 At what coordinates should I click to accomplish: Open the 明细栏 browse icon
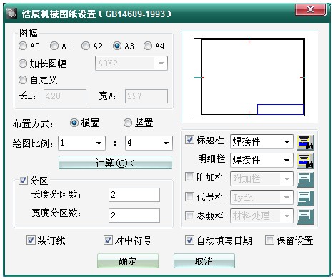click(x=305, y=161)
